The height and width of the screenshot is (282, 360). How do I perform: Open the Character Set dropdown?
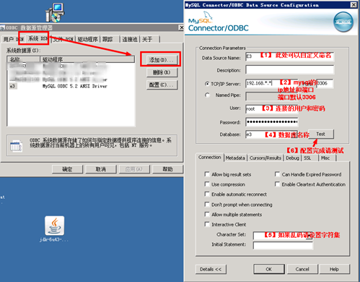pos(309,236)
